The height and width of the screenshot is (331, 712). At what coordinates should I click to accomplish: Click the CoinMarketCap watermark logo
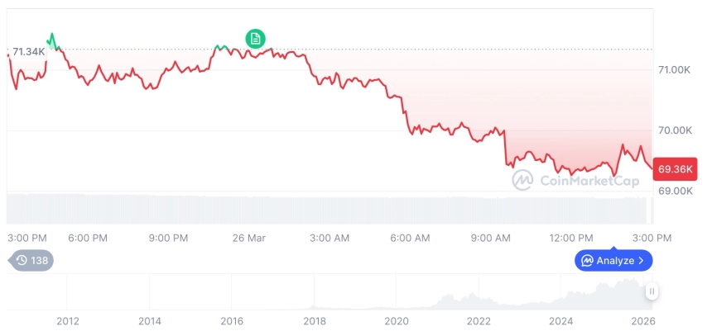point(523,180)
